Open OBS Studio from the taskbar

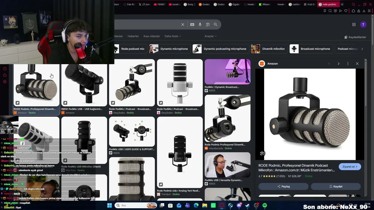[256, 205]
